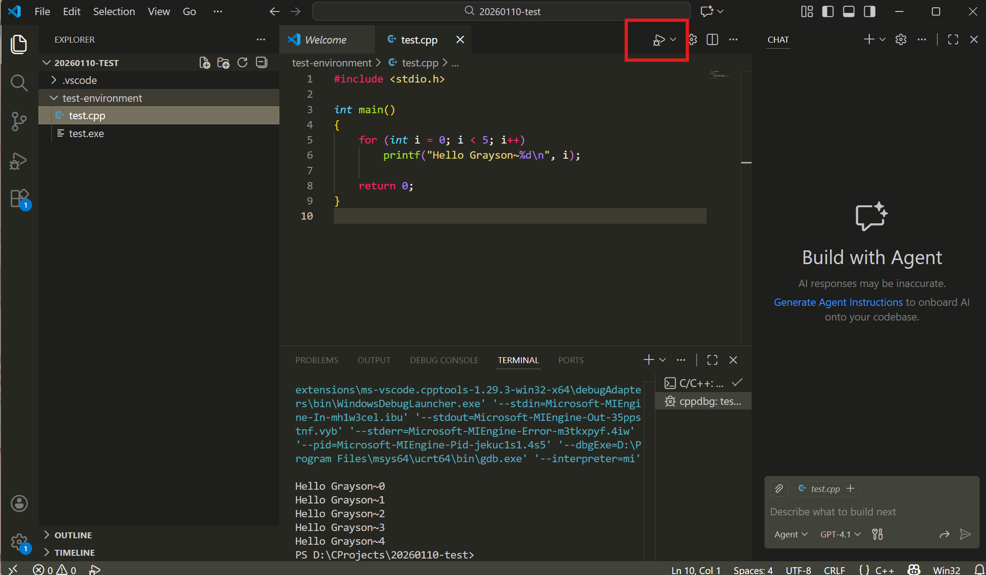Maximize the terminal panel size
Viewport: 986px width, 575px height.
712,360
